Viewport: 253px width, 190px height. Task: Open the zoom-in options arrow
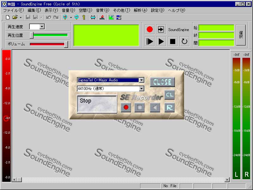tap(71, 17)
